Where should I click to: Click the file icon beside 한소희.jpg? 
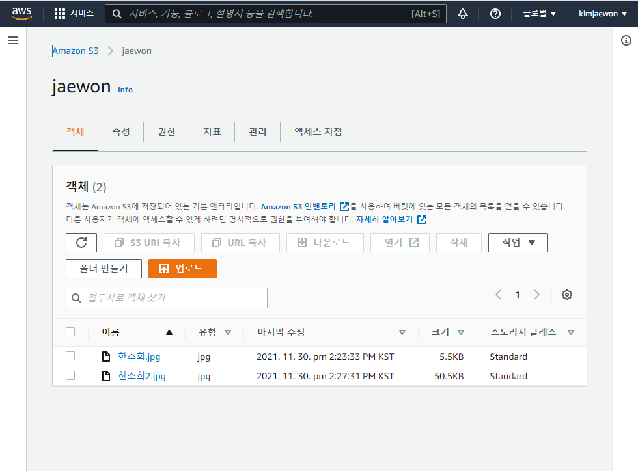(106, 356)
